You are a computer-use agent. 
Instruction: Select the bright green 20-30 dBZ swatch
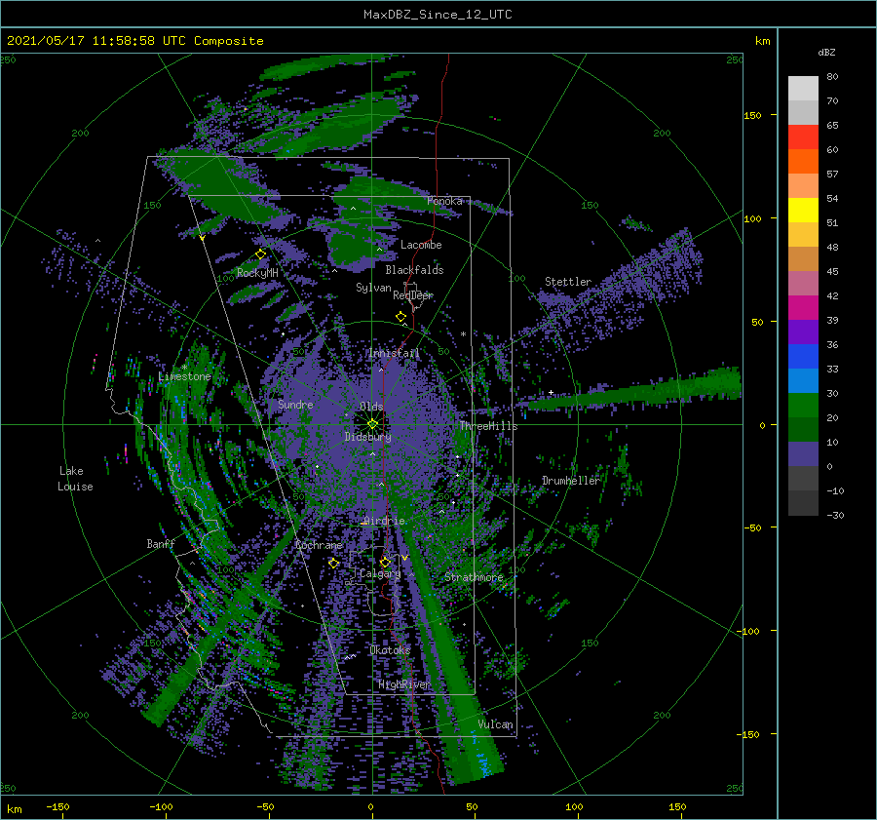tap(803, 406)
